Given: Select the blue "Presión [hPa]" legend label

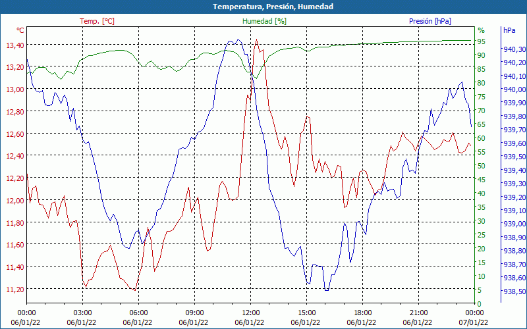Looking at the screenshot, I should (430, 21).
